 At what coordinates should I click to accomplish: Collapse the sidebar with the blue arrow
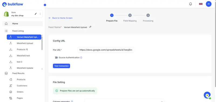[x=45, y=5]
